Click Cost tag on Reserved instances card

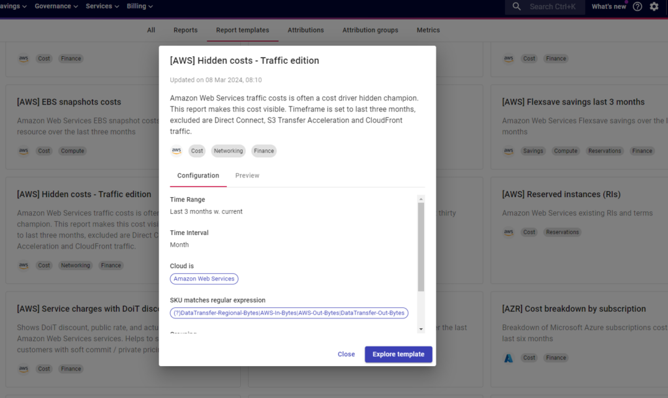click(529, 232)
